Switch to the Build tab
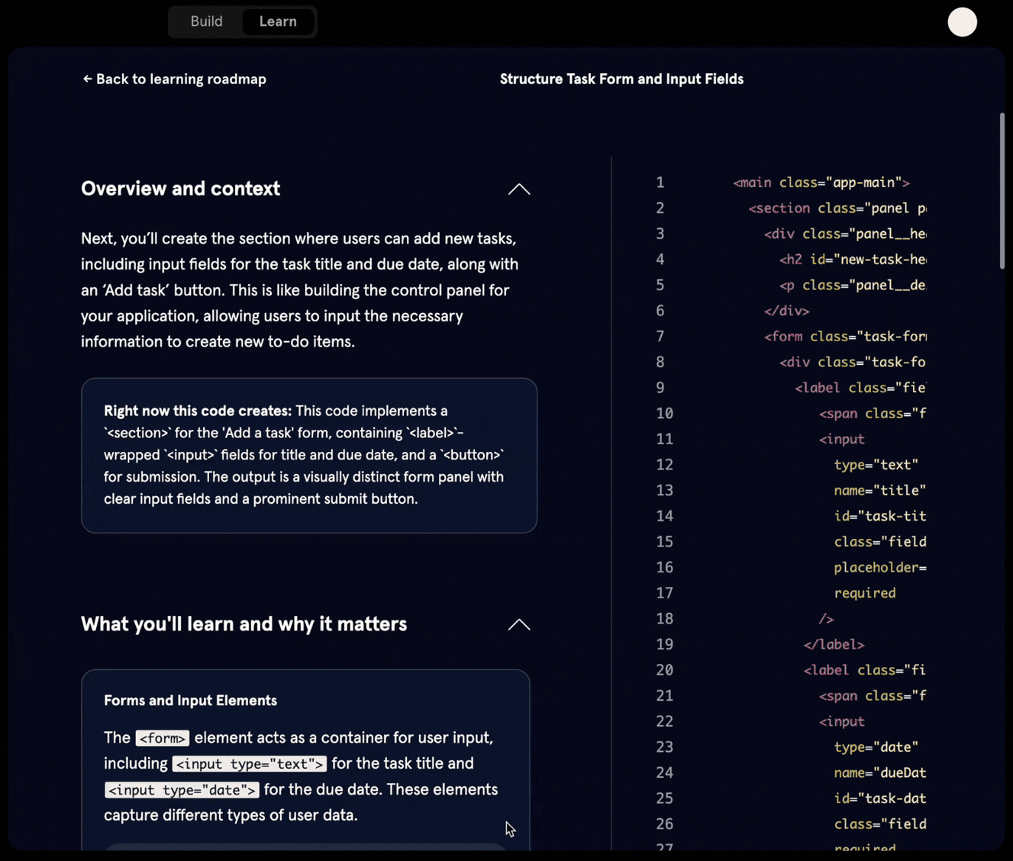Screen dimensions: 1013x861 point(206,21)
